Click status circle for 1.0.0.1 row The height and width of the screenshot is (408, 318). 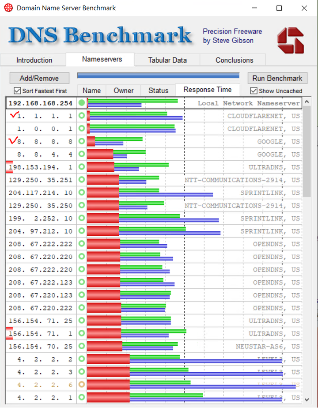[x=82, y=128]
